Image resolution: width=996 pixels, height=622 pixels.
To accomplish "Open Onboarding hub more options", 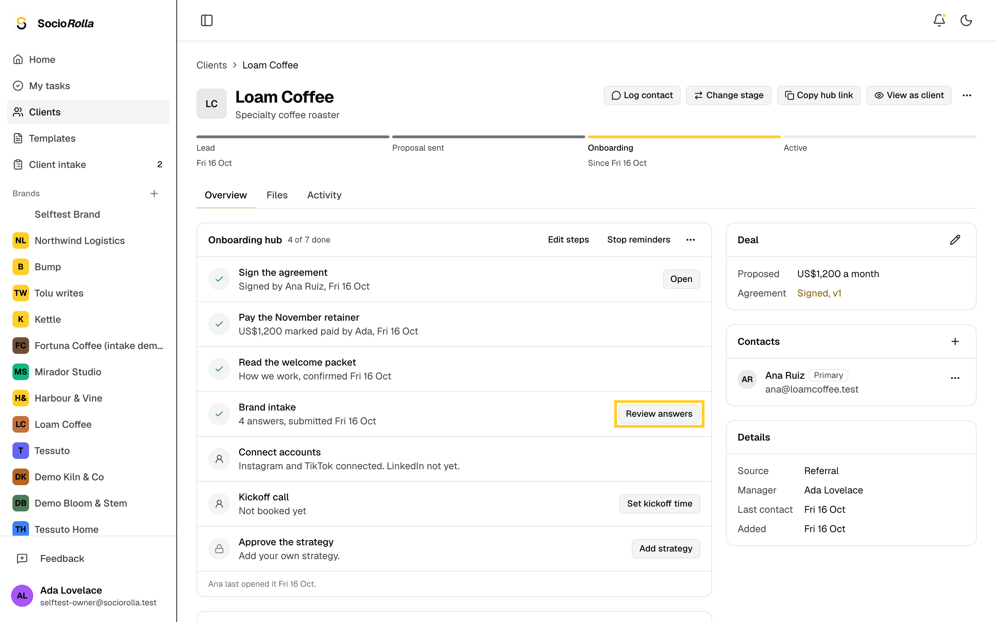I will (691, 240).
